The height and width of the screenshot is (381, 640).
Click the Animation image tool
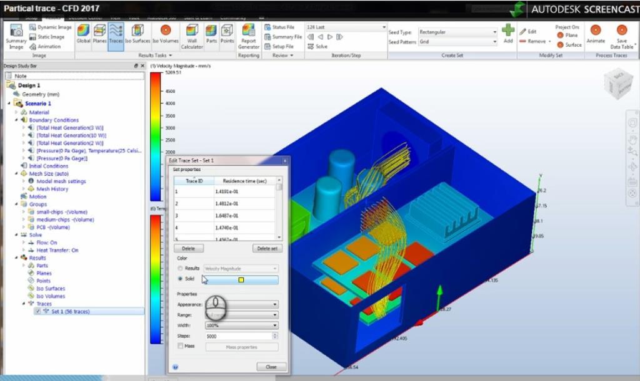pos(45,47)
